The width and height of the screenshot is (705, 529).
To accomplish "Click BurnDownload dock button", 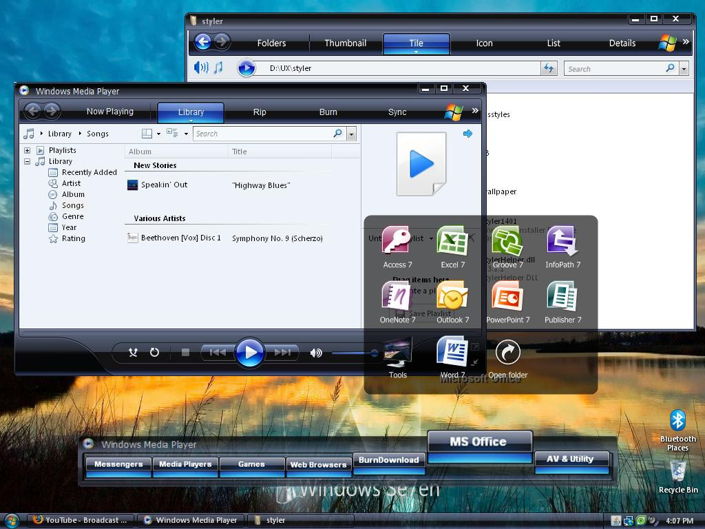I will [x=389, y=464].
